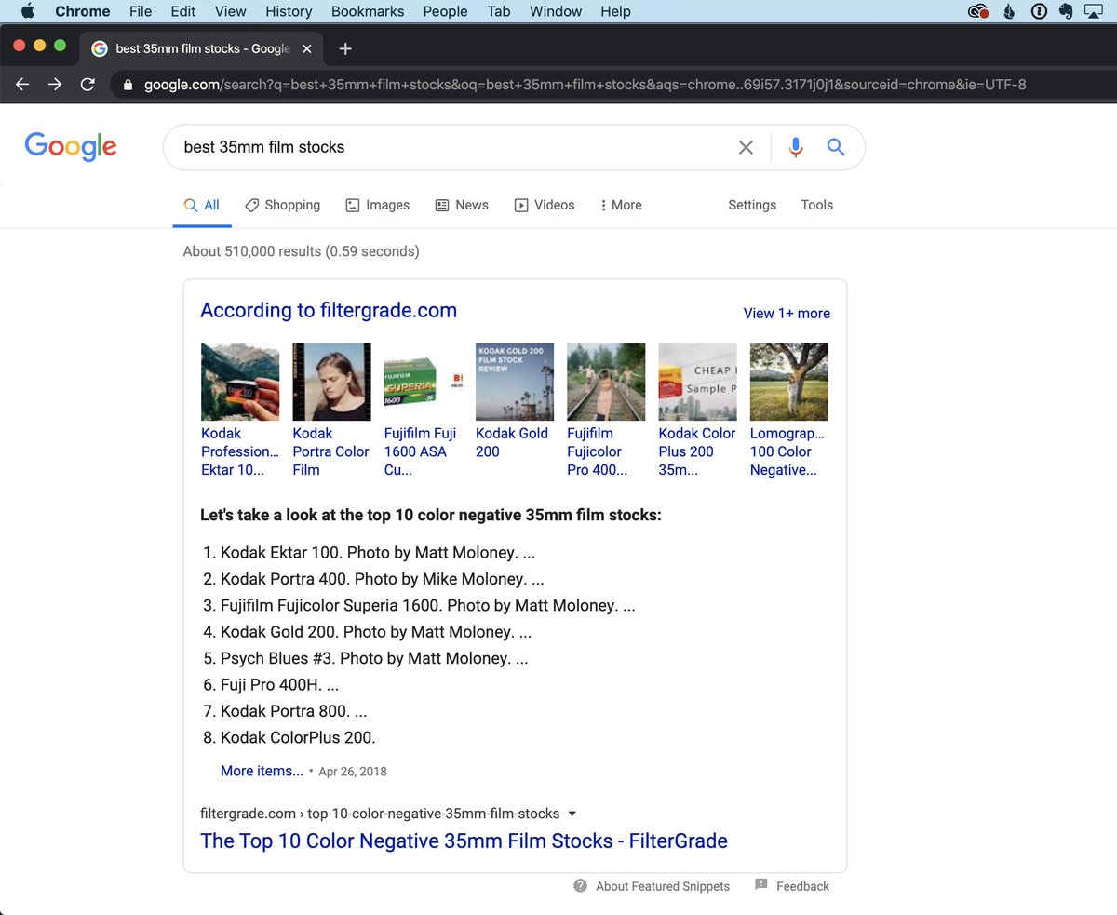Click 'Fujifilm Fuji 1600 ASA Cu...' text link

click(423, 451)
